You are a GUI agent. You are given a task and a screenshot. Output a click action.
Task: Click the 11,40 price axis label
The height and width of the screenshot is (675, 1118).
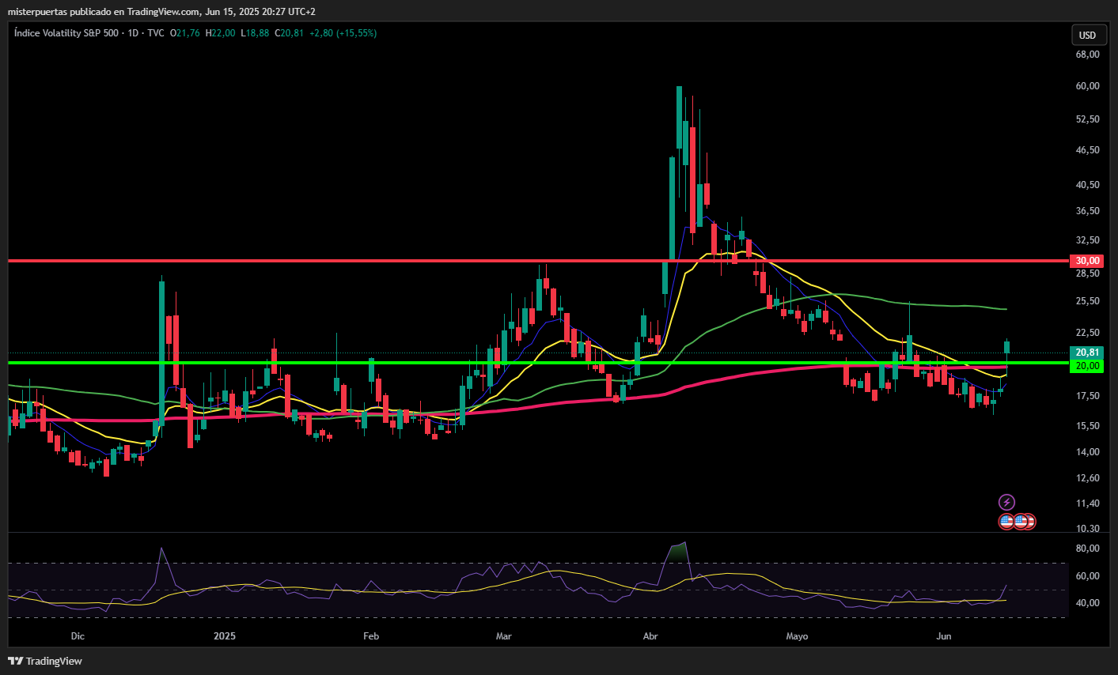click(1088, 503)
